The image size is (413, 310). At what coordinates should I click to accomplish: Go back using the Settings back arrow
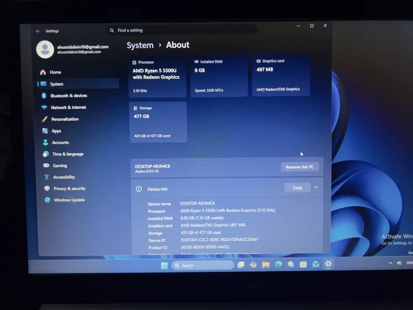[38, 31]
